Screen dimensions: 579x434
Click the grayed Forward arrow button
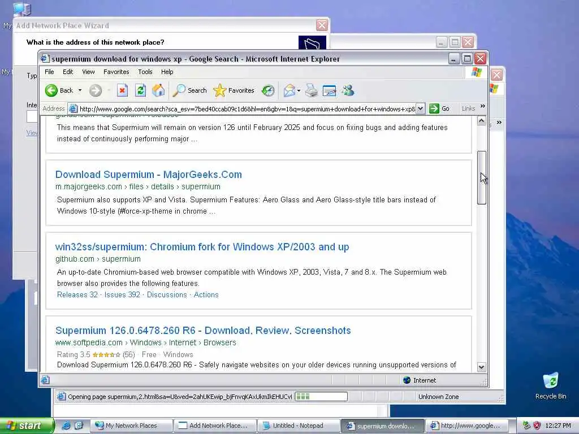point(96,90)
